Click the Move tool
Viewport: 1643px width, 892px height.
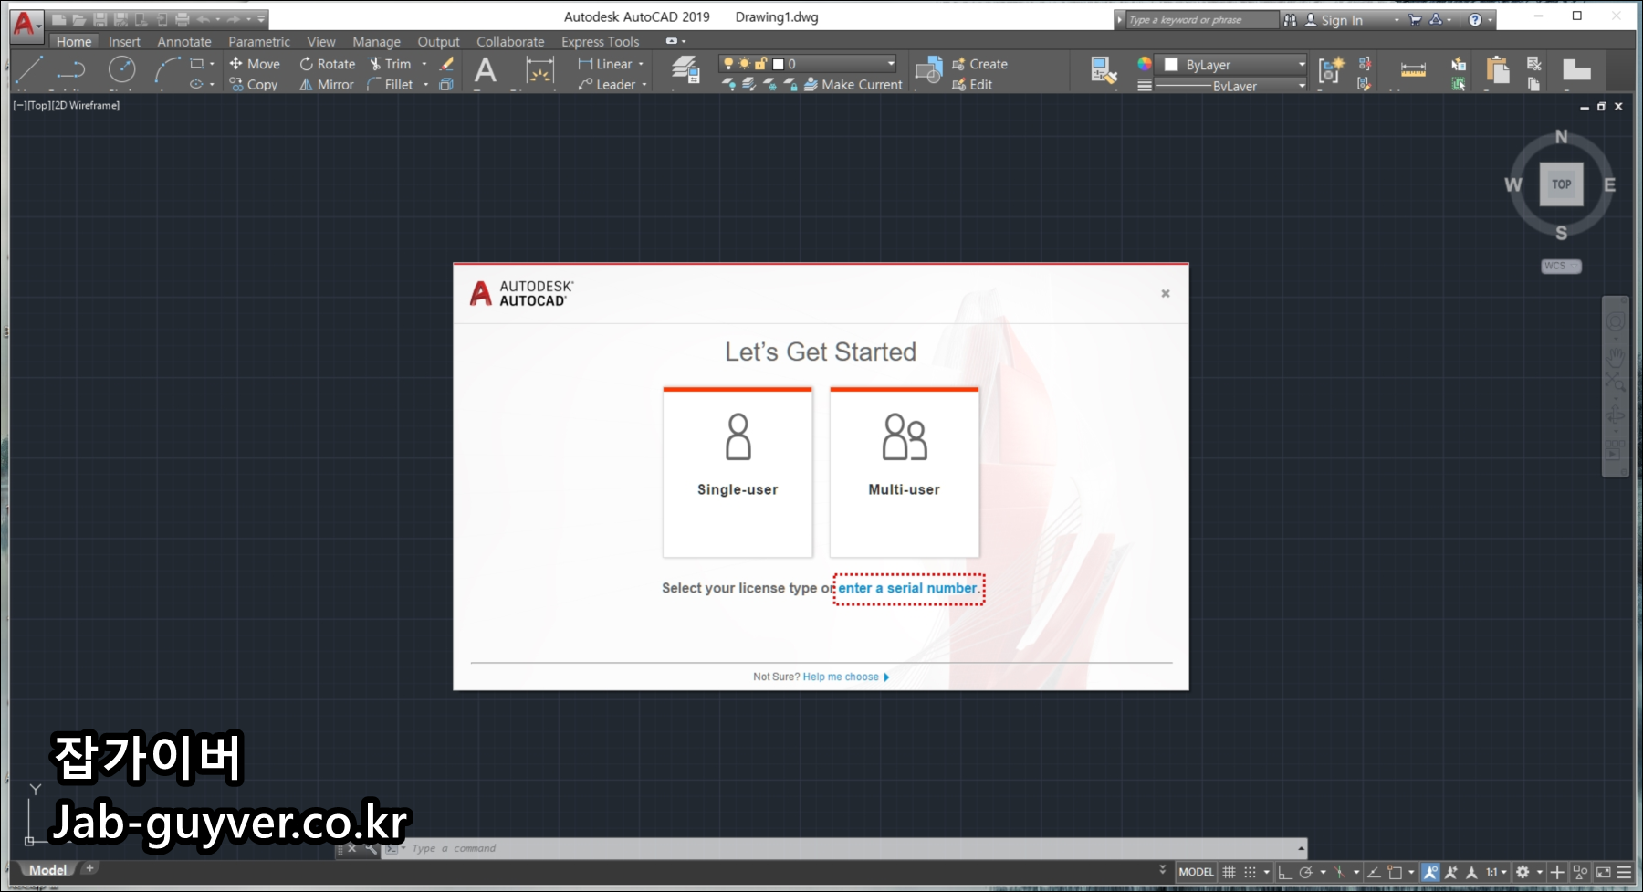pyautogui.click(x=255, y=64)
